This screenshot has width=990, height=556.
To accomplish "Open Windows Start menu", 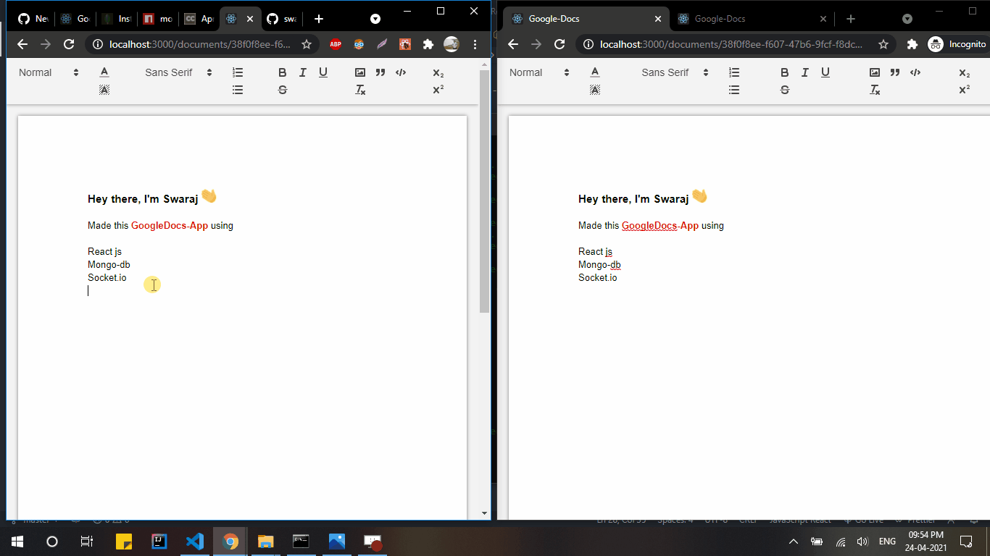I will pyautogui.click(x=17, y=541).
